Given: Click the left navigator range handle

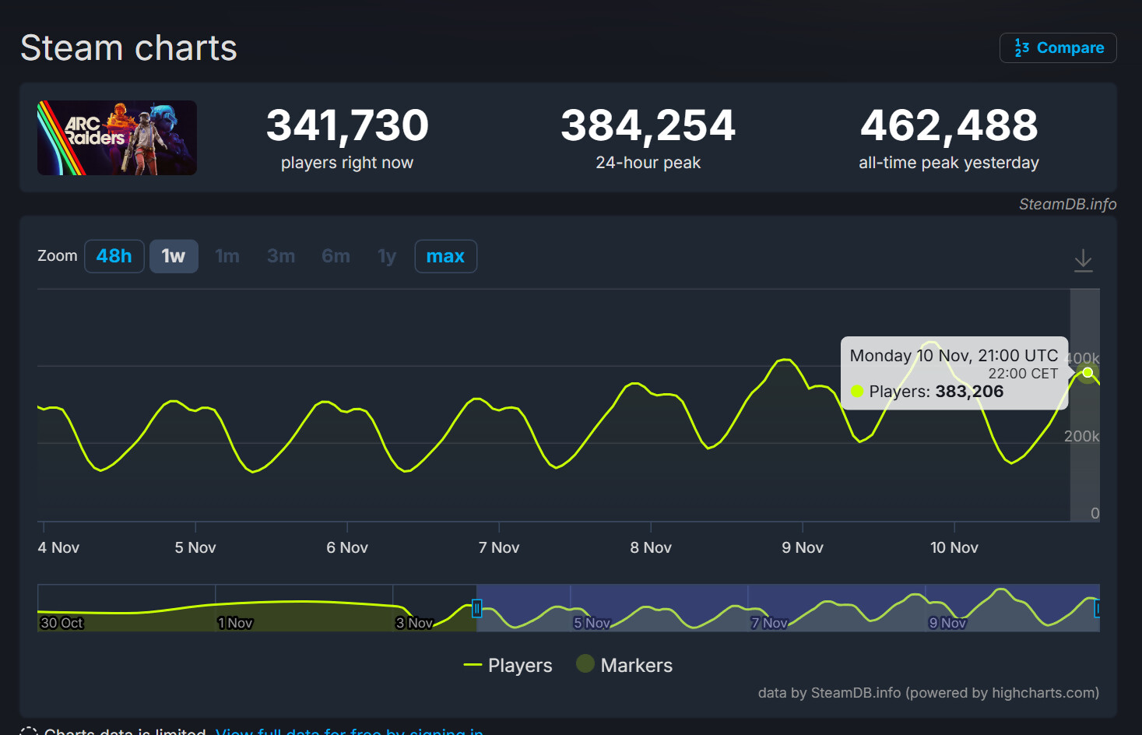Looking at the screenshot, I should tap(476, 608).
